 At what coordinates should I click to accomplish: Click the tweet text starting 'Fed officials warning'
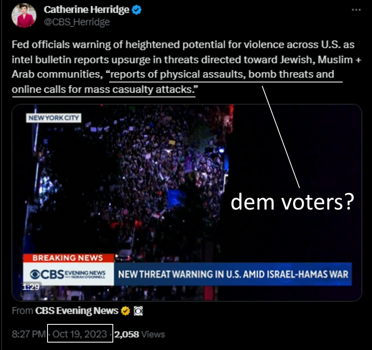[186, 67]
